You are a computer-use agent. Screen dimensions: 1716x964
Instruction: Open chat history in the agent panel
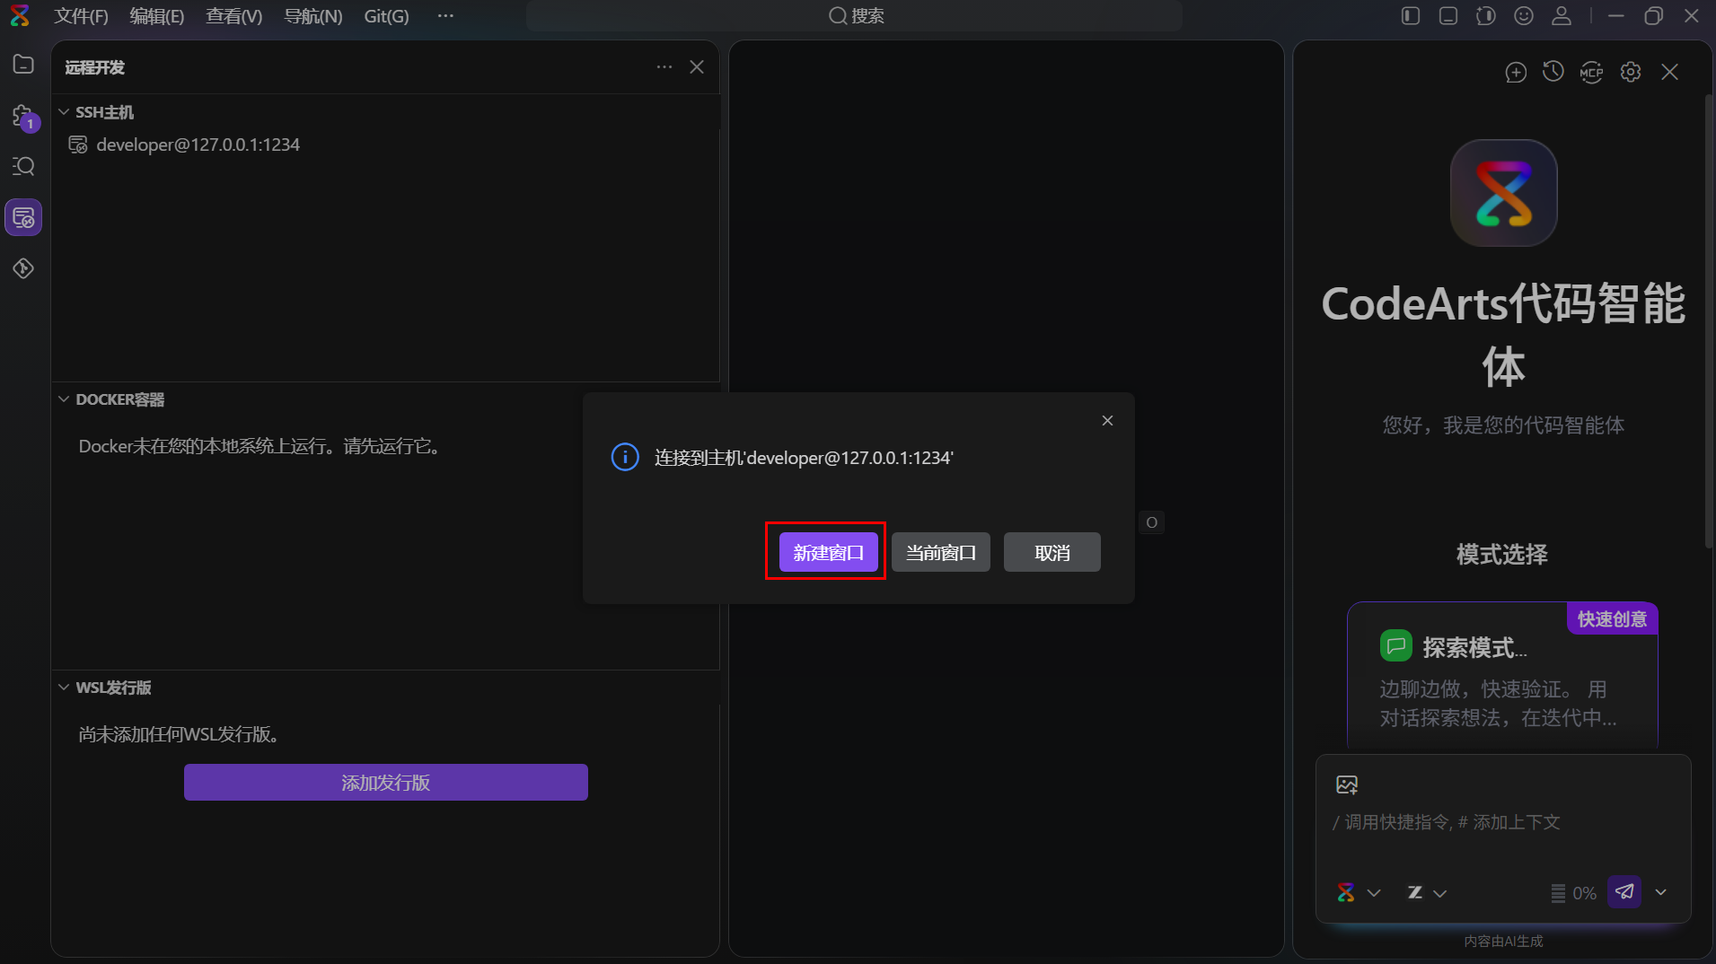tap(1553, 72)
